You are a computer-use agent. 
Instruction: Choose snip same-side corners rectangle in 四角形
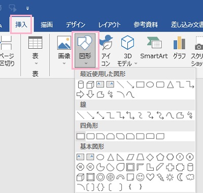111,136
